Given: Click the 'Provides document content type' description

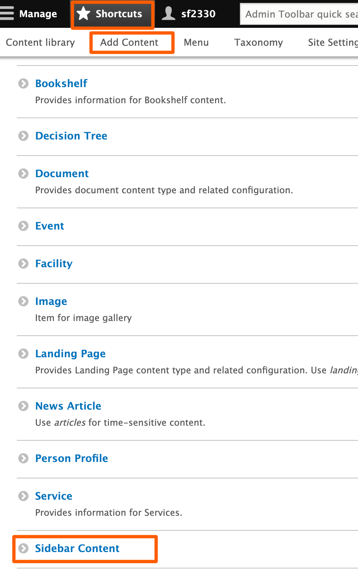Looking at the screenshot, I should point(164,190).
